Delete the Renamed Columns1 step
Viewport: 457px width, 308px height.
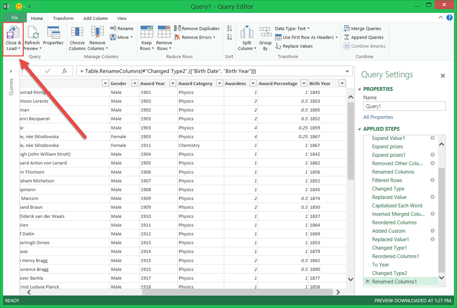tap(367, 282)
